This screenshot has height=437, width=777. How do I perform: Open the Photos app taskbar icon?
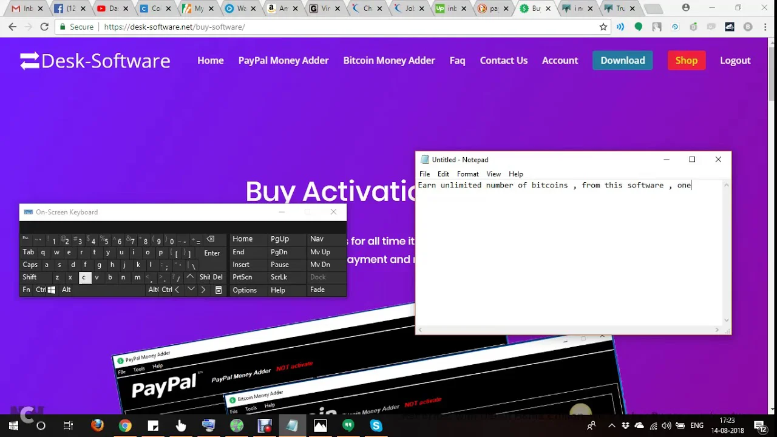pos(320,426)
